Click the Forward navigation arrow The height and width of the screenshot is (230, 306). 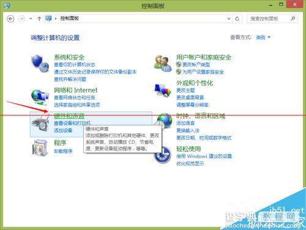coord(21,19)
